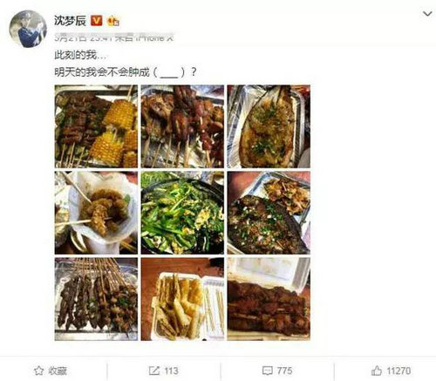The height and width of the screenshot is (381, 436).
Task: Open the grilled fish with chili photo
Action: (x=269, y=213)
